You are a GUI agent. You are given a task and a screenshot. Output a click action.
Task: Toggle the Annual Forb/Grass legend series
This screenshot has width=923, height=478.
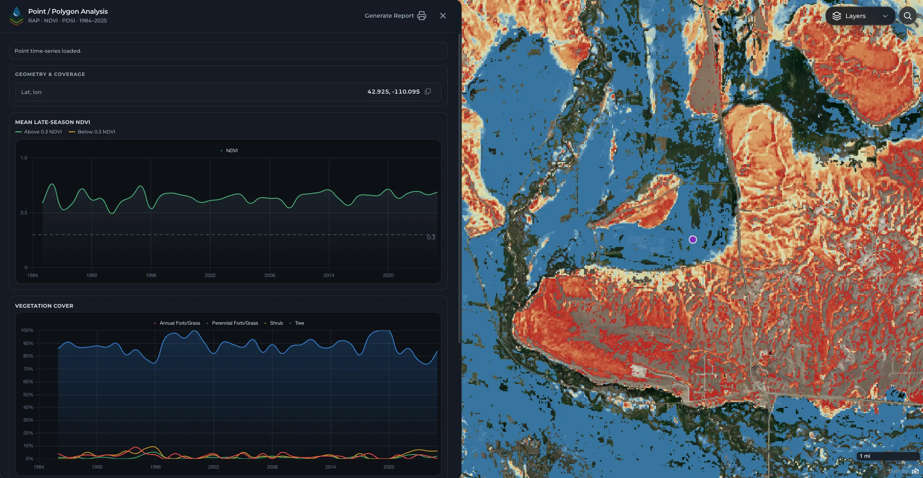tap(177, 323)
